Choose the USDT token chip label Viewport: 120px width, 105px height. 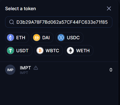click(22, 51)
